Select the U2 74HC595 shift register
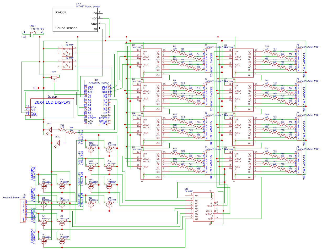This screenshot has width=322, height=251. coord(151,63)
